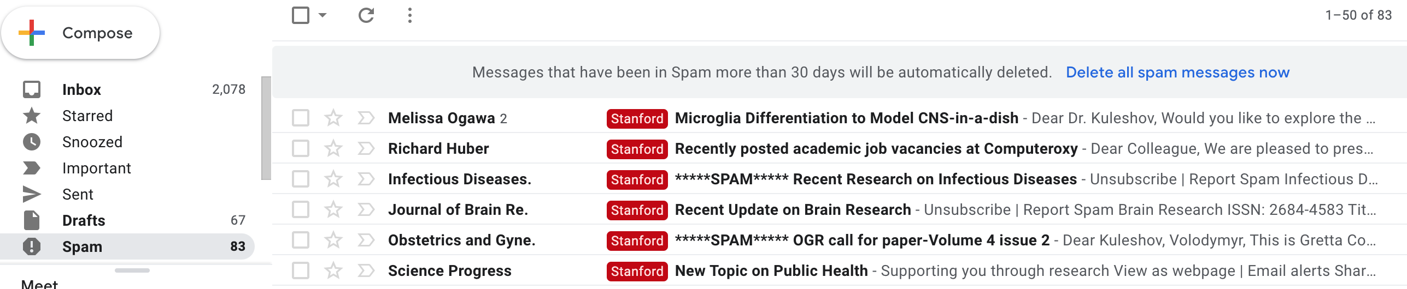Go to the Drafts folder
This screenshot has width=1407, height=289.
click(x=84, y=220)
